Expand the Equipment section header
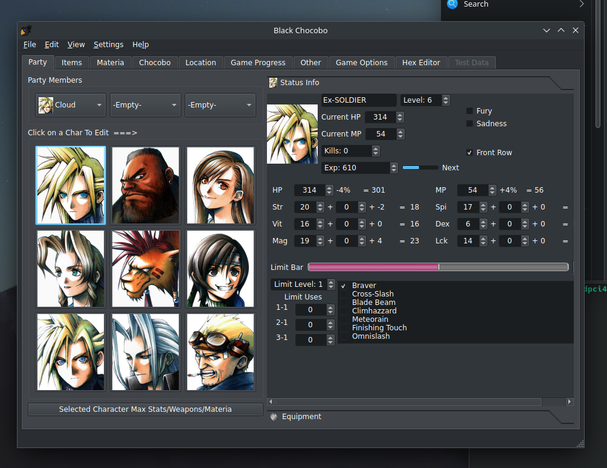The height and width of the screenshot is (468, 607). (x=420, y=417)
